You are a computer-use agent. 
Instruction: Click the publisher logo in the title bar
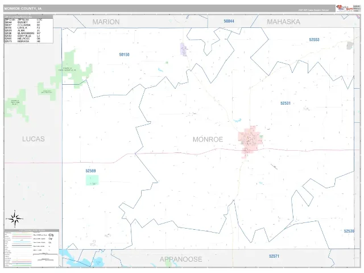(x=345, y=8)
